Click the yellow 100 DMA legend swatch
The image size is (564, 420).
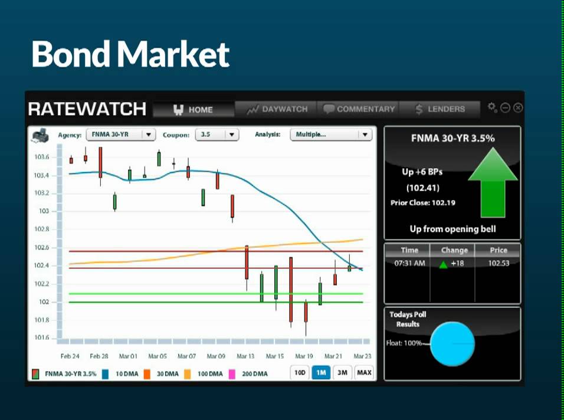[x=188, y=374]
